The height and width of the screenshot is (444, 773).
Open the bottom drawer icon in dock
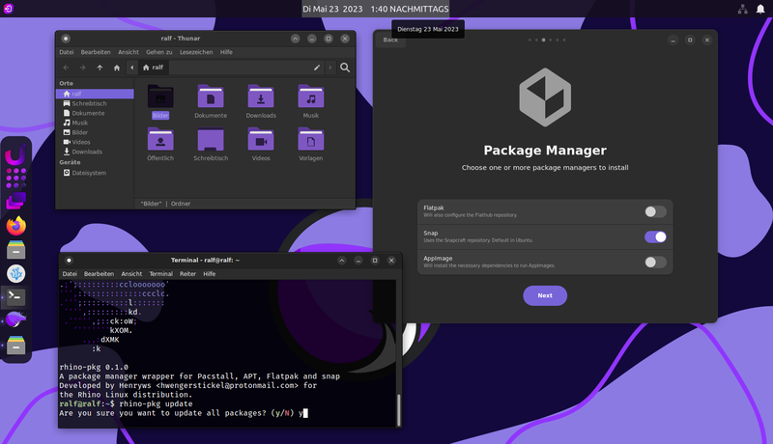tap(15, 345)
